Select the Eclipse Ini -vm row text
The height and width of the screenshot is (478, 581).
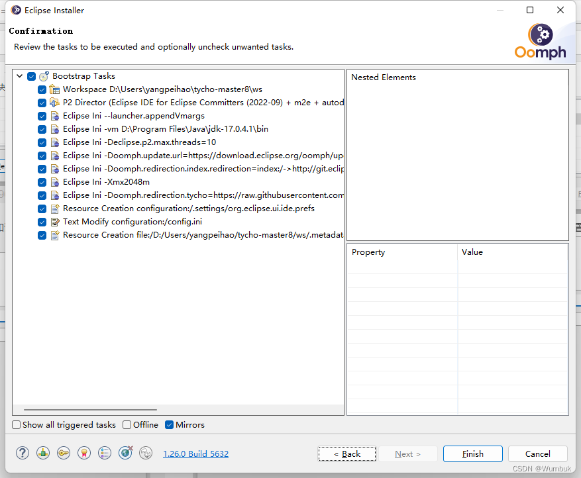166,129
